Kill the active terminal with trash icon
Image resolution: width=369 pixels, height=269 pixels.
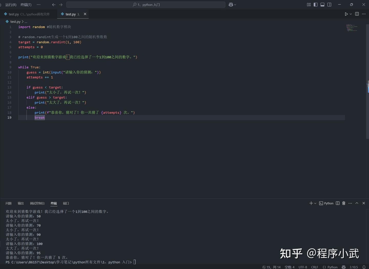(x=344, y=203)
